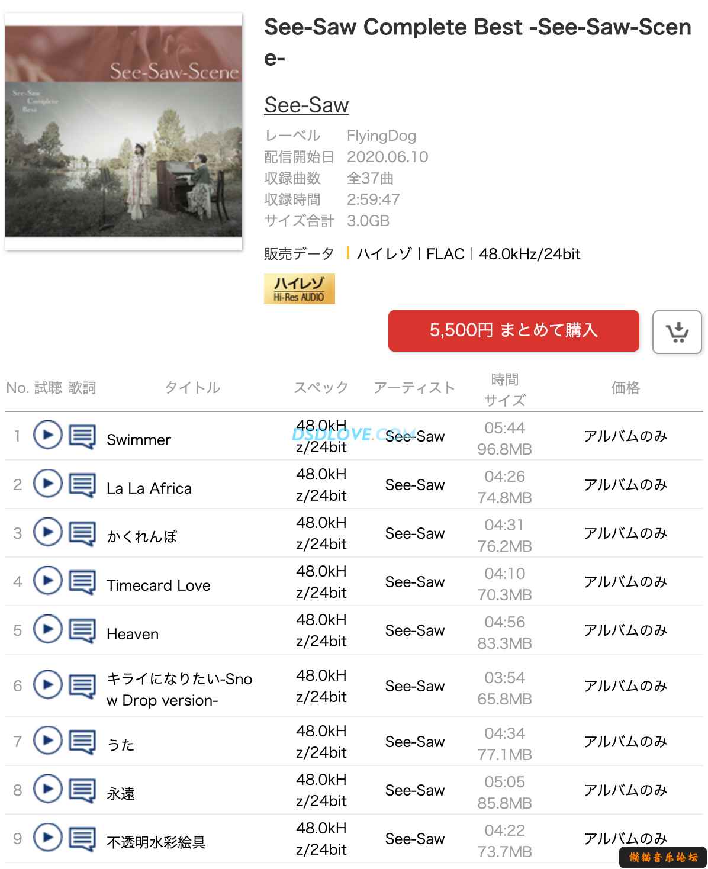The width and height of the screenshot is (708, 869).
Task: Open the See-Saw artist link
Action: pyautogui.click(x=306, y=105)
